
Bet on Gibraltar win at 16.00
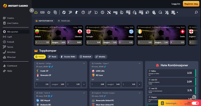[75, 42]
